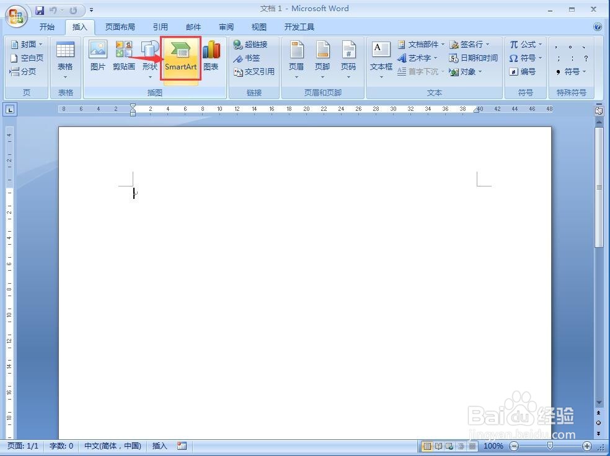Viewport: 610px width, 456px height.
Task: Switch to Full Screen Reading view
Action: pos(438,446)
